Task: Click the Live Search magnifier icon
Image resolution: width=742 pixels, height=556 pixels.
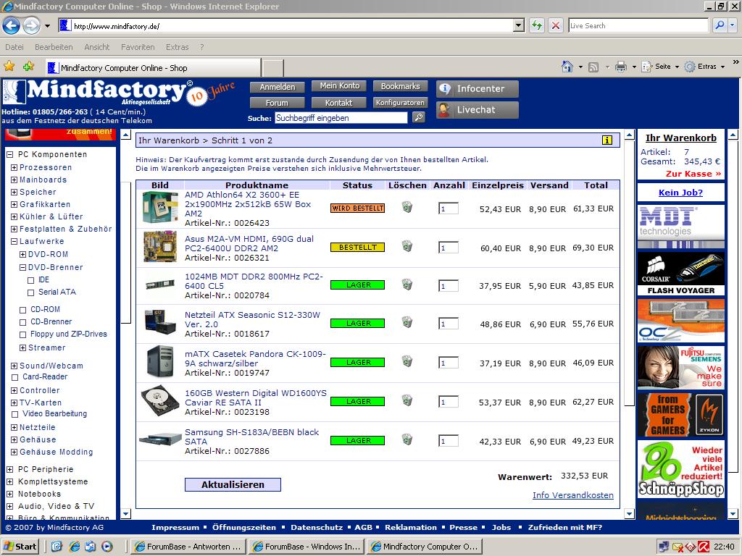Action: pos(720,25)
